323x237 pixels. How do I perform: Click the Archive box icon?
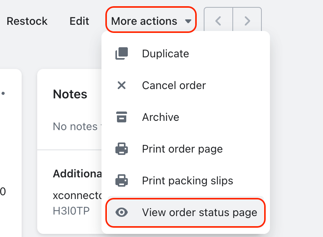[122, 117]
